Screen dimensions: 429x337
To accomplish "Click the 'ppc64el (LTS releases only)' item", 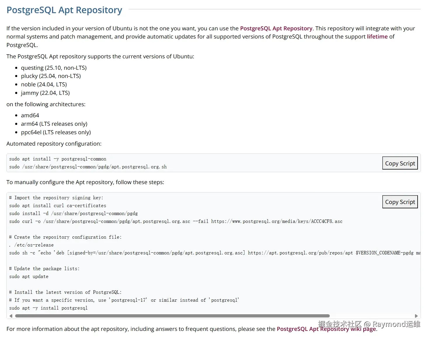I will pos(56,132).
